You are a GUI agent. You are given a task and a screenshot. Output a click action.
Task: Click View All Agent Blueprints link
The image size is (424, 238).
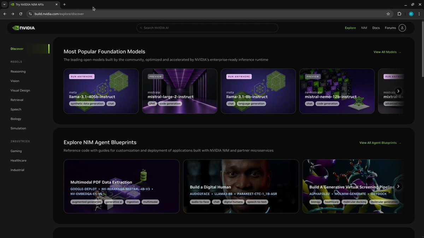(x=380, y=143)
